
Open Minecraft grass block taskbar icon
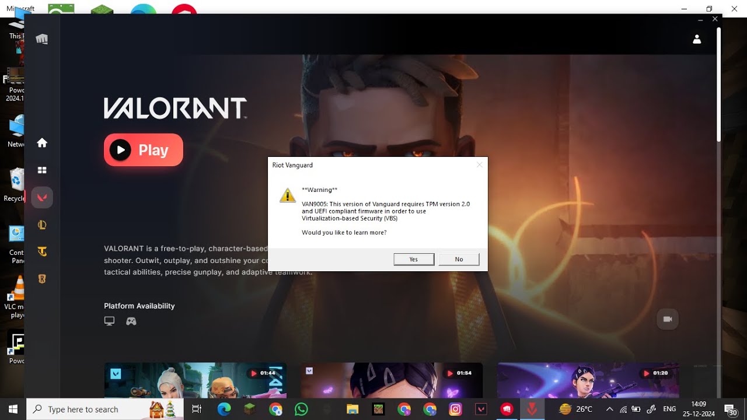(250, 409)
